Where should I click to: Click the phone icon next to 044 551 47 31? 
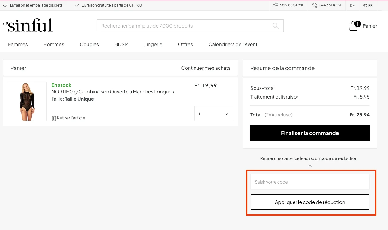click(314, 5)
